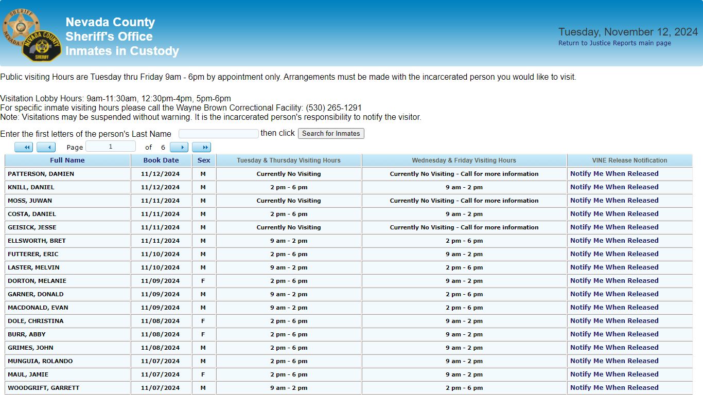Select the name MAUL, JAMIE
Viewport: 703px width, 395px height.
point(28,374)
